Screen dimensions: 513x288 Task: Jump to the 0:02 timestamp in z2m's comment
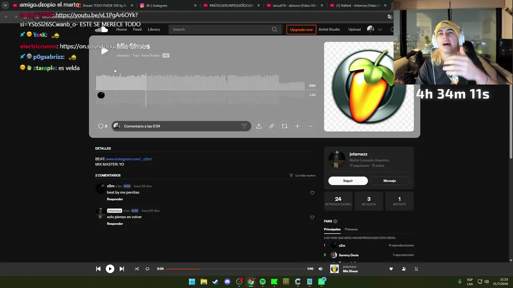[127, 186]
